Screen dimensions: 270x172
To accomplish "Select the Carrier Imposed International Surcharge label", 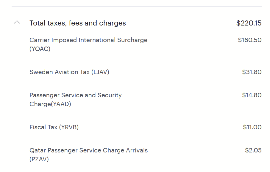I will pyautogui.click(x=88, y=40).
